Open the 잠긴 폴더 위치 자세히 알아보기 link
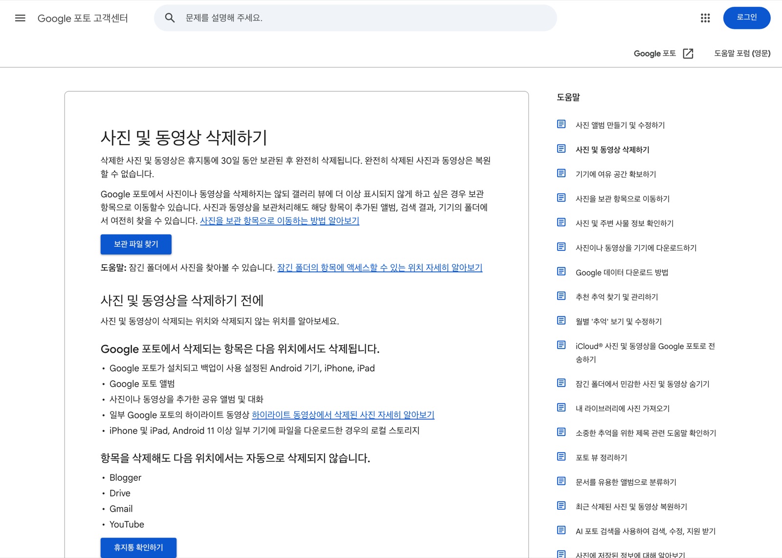782x558 pixels. 380,268
